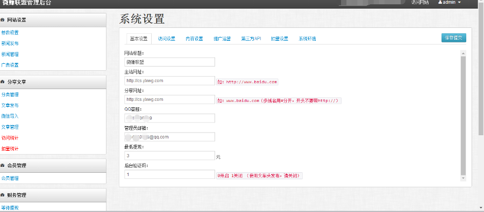Viewport: 484px width, 212px height.
Task: Click the settings panel scrollbar down arrow
Action: point(463,178)
